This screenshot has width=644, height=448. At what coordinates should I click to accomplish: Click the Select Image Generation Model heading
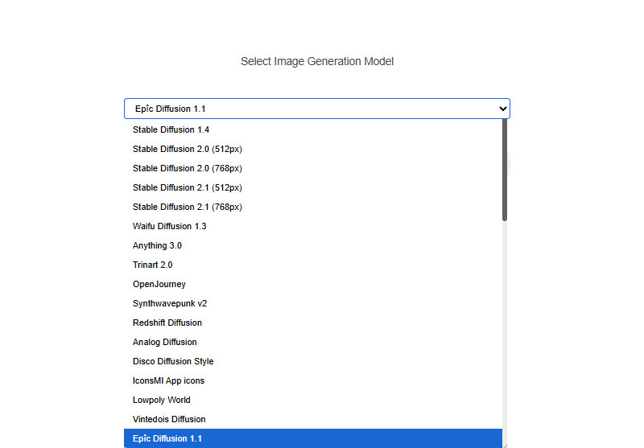(317, 62)
